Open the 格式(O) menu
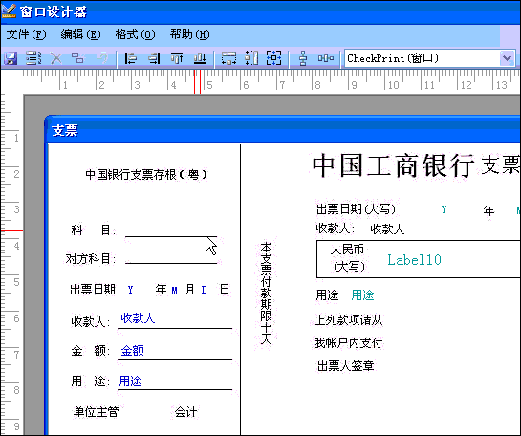521x436 pixels. click(135, 34)
